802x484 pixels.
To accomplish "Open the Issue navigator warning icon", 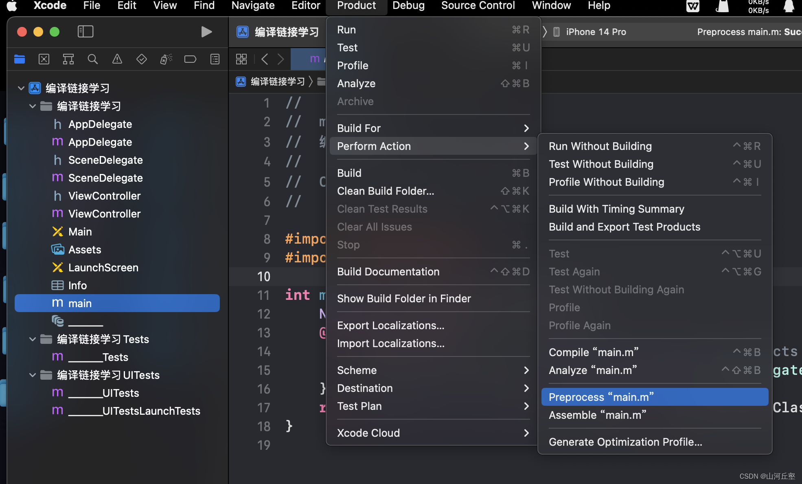I will [x=117, y=59].
